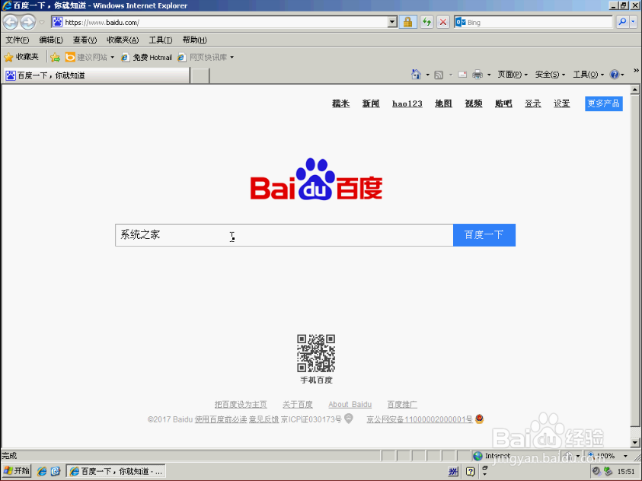Click the Bing search box

click(x=533, y=22)
